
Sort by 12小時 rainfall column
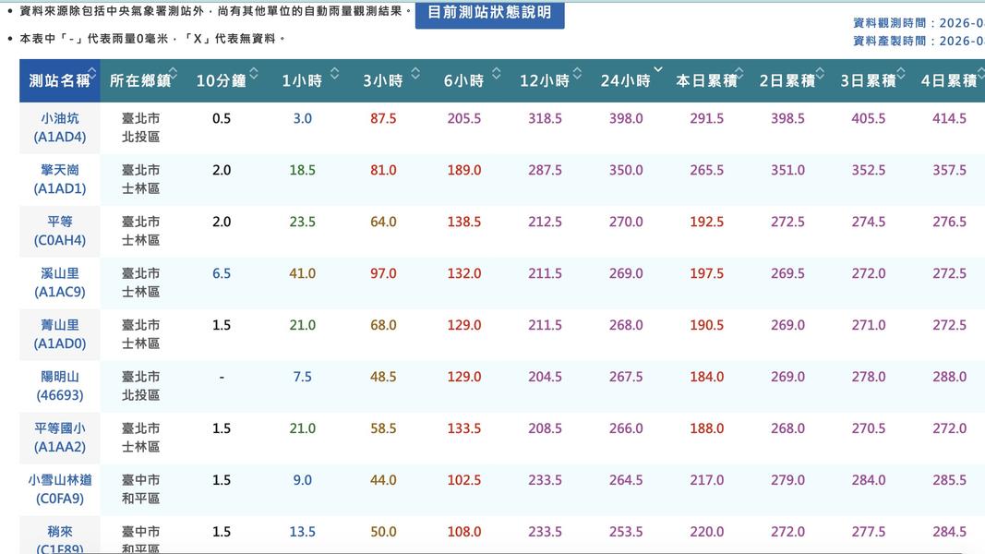tap(545, 80)
